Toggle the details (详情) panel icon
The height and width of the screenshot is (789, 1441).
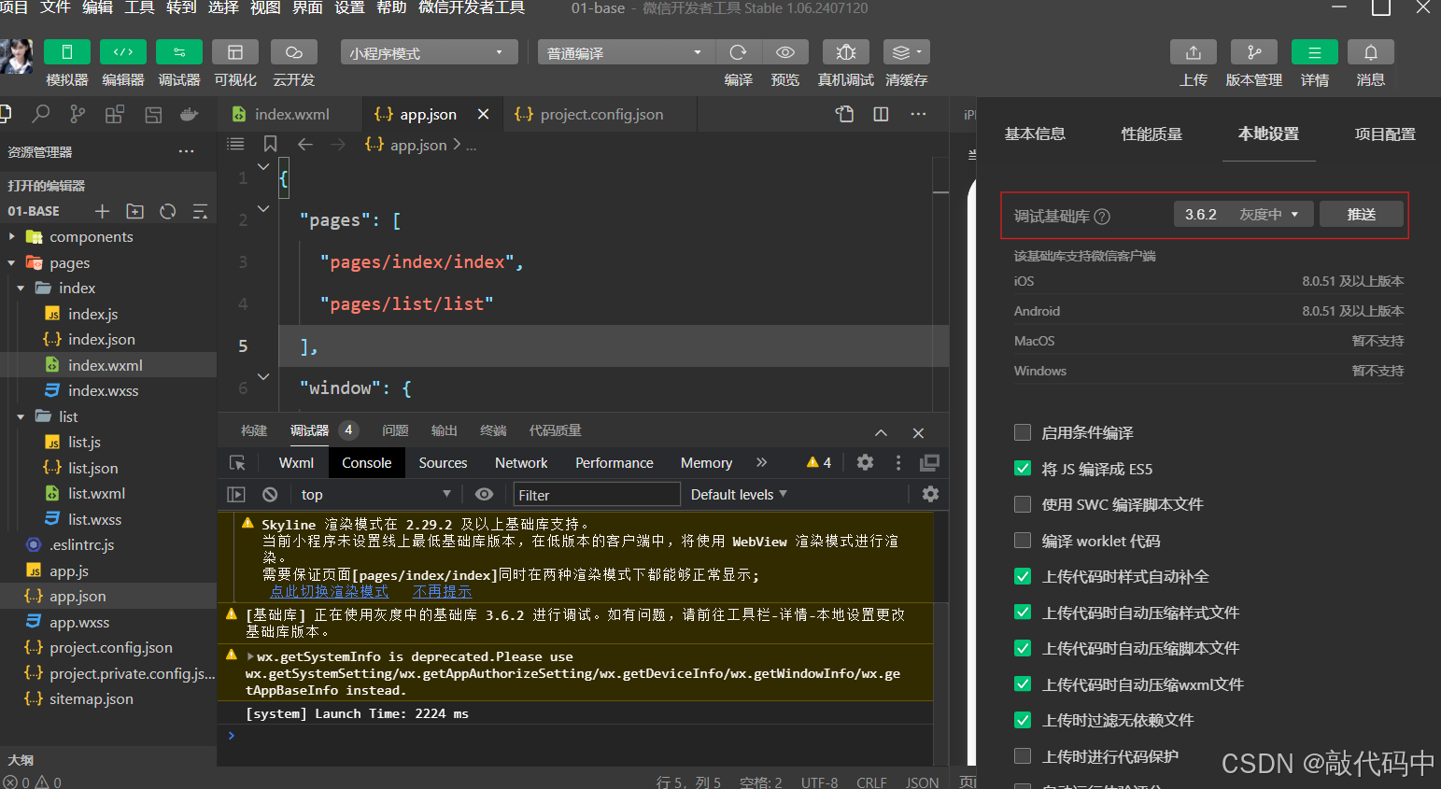coord(1315,52)
